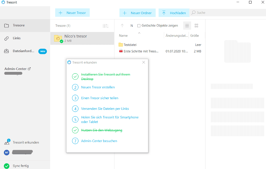Click the Neuer Ordner button

pos(137,13)
